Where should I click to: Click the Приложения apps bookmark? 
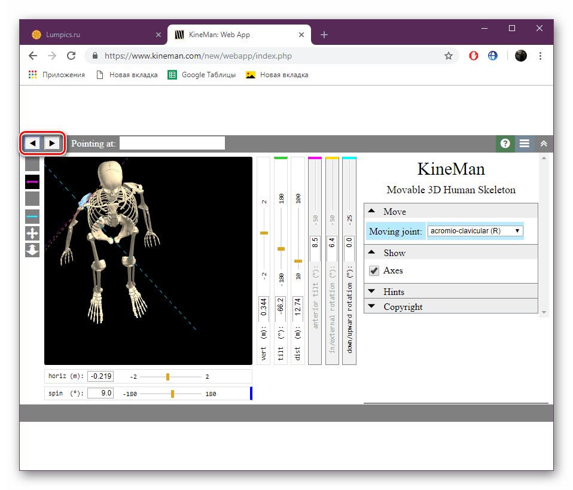57,75
